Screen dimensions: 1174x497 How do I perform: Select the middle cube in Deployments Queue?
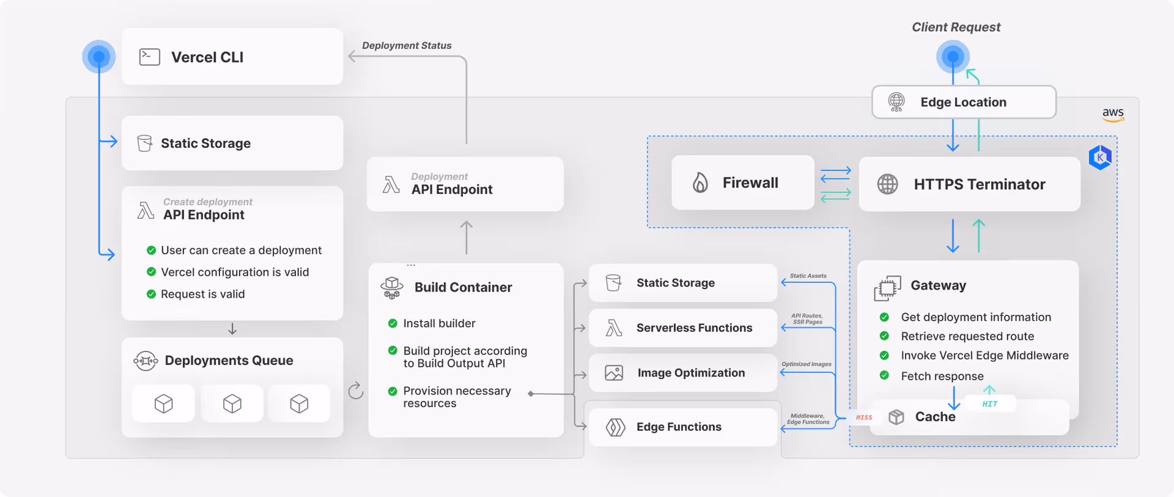click(x=232, y=403)
